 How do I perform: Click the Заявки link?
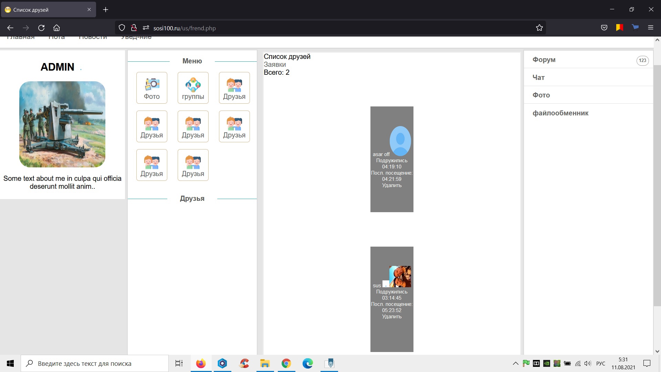275,64
